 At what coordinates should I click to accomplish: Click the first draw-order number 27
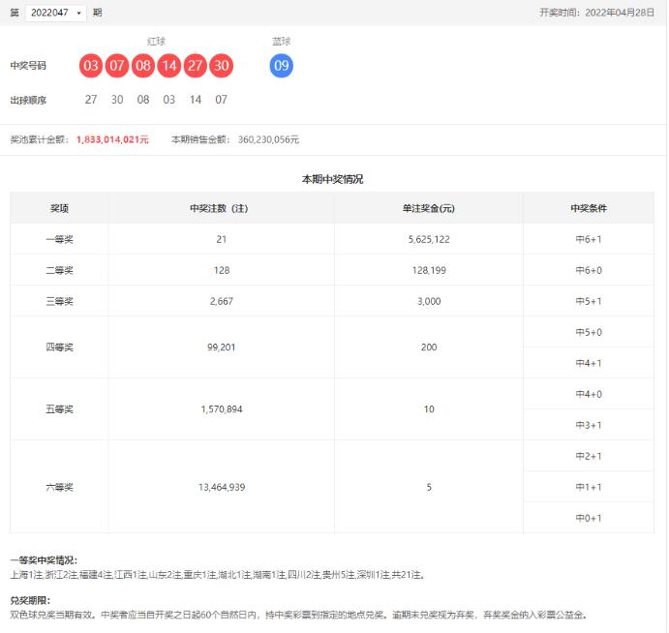(91, 100)
